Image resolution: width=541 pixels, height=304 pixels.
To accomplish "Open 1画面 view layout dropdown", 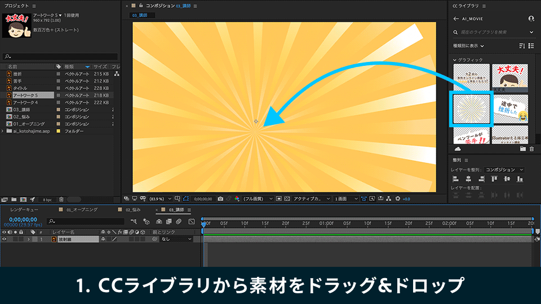I will coord(345,199).
